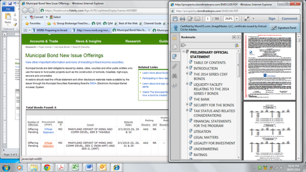Click the PDF page number field

point(208,19)
